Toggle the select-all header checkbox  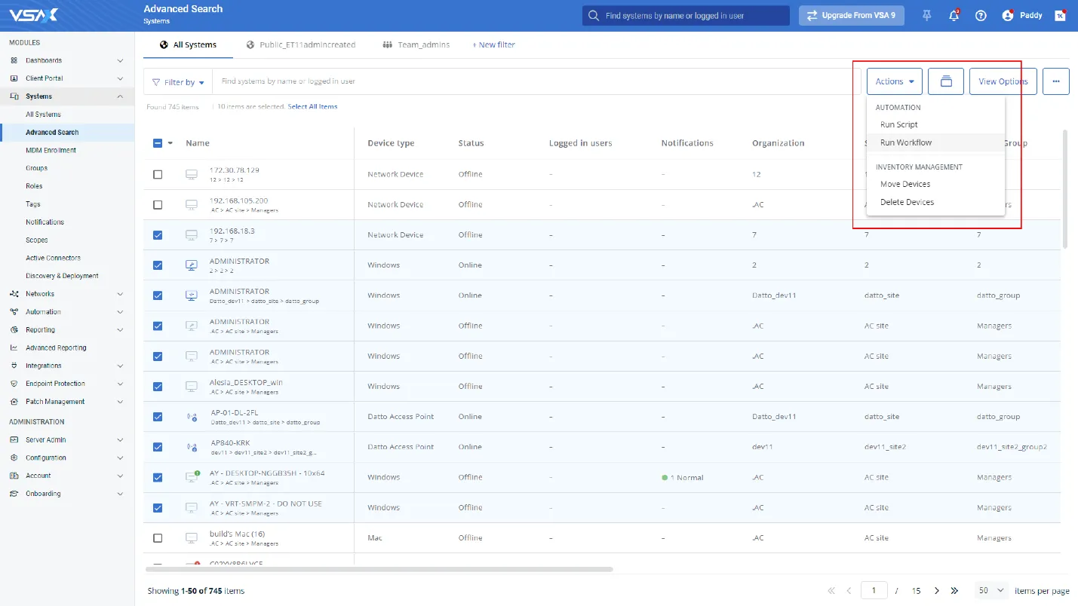(158, 143)
